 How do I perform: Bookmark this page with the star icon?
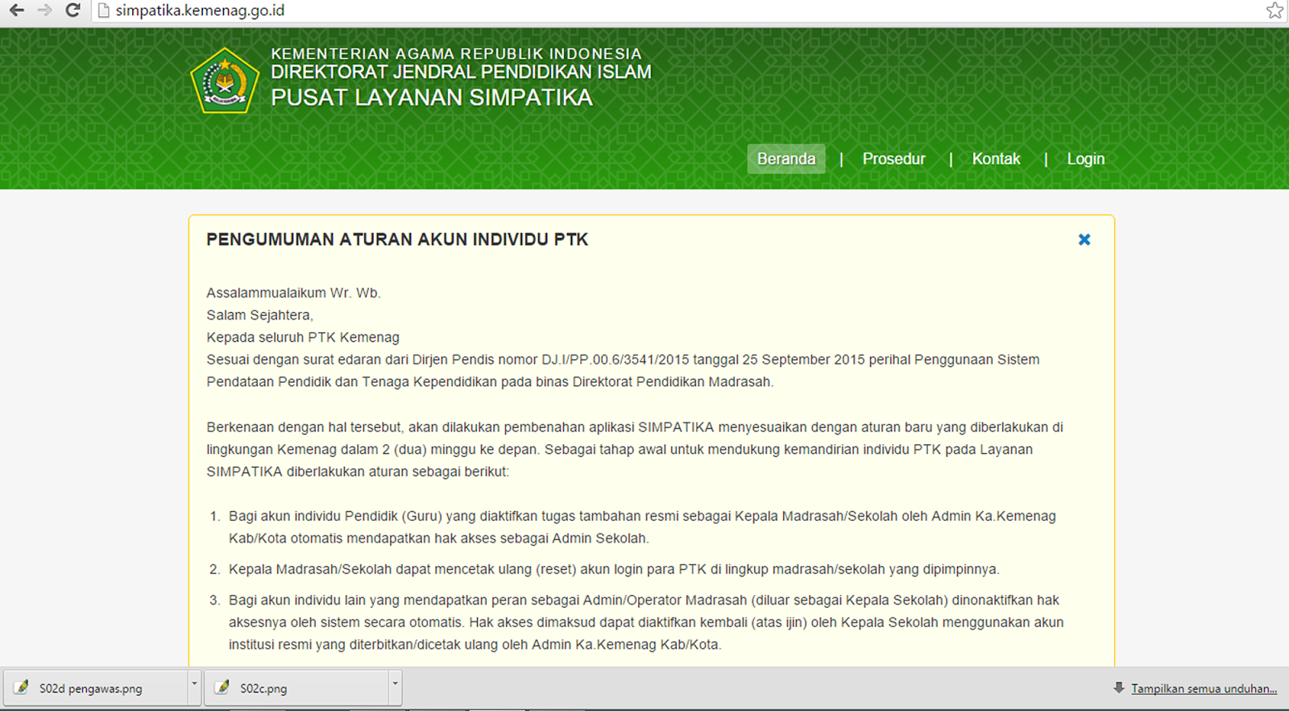pos(1274,10)
